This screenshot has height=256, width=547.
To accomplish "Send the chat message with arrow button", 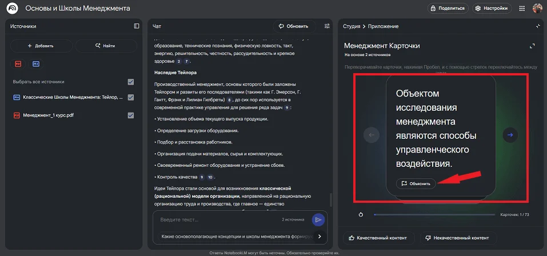I will click(x=318, y=219).
